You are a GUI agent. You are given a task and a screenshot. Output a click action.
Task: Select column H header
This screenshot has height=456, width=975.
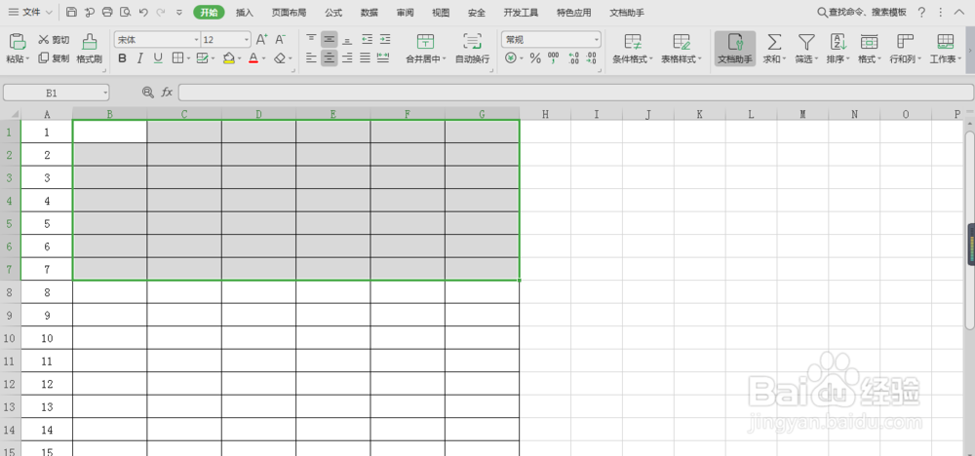[x=545, y=114]
